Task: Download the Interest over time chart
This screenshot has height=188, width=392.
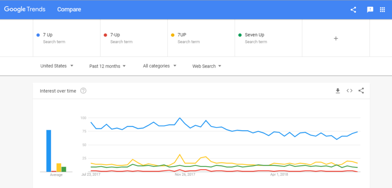Action: (338, 91)
